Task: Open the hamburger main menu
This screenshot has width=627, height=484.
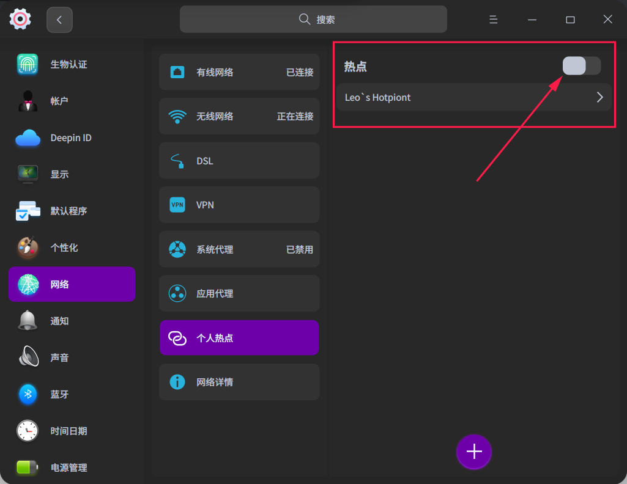Action: click(x=494, y=20)
